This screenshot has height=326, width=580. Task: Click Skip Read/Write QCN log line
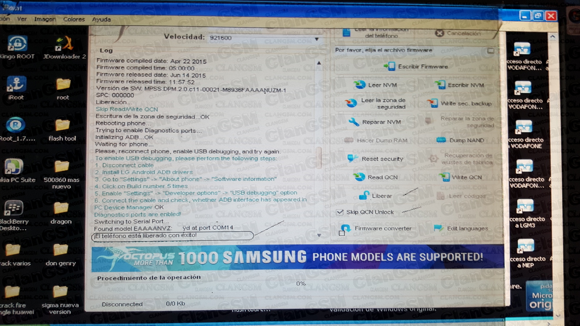127,109
